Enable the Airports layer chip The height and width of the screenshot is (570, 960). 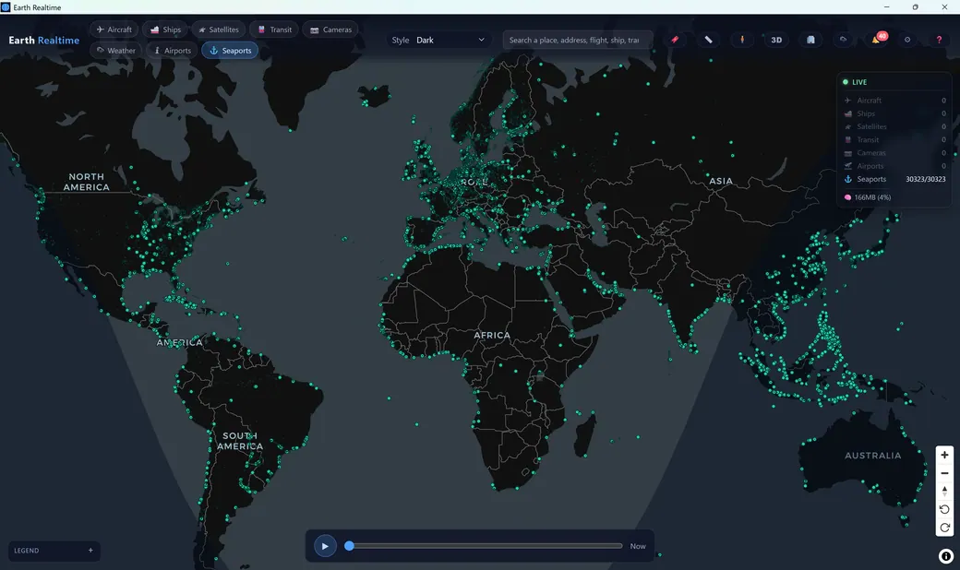172,50
